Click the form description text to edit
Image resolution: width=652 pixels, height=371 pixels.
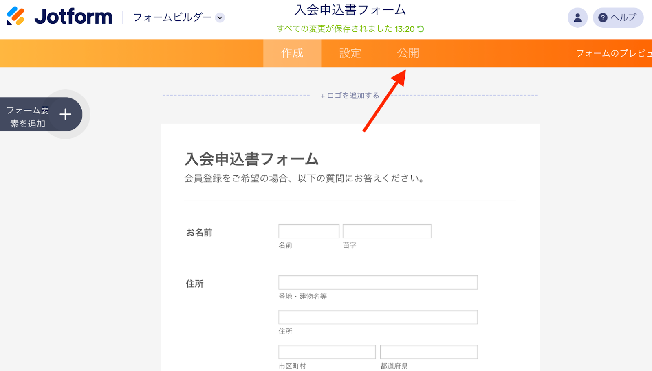(304, 178)
